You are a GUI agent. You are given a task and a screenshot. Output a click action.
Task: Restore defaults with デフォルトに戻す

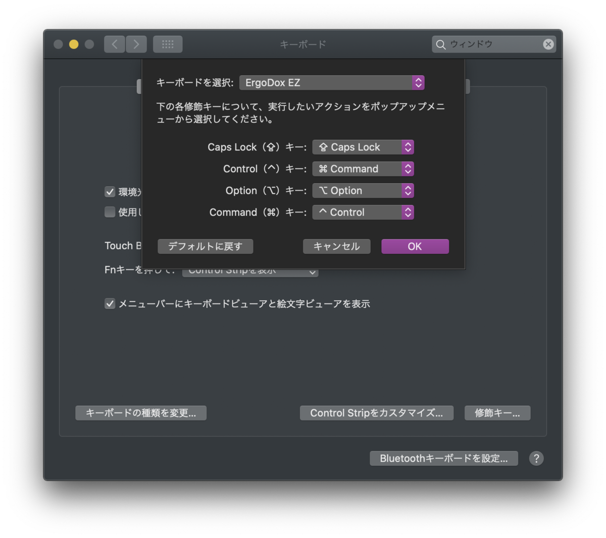pyautogui.click(x=205, y=246)
